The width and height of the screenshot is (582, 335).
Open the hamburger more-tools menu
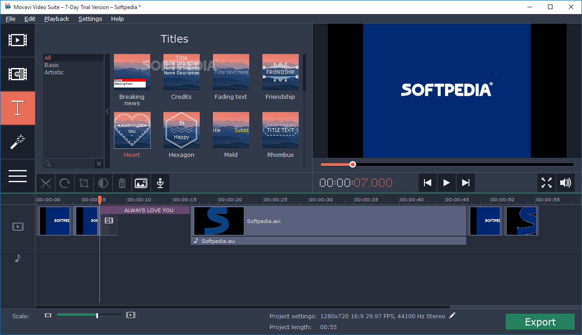[18, 176]
